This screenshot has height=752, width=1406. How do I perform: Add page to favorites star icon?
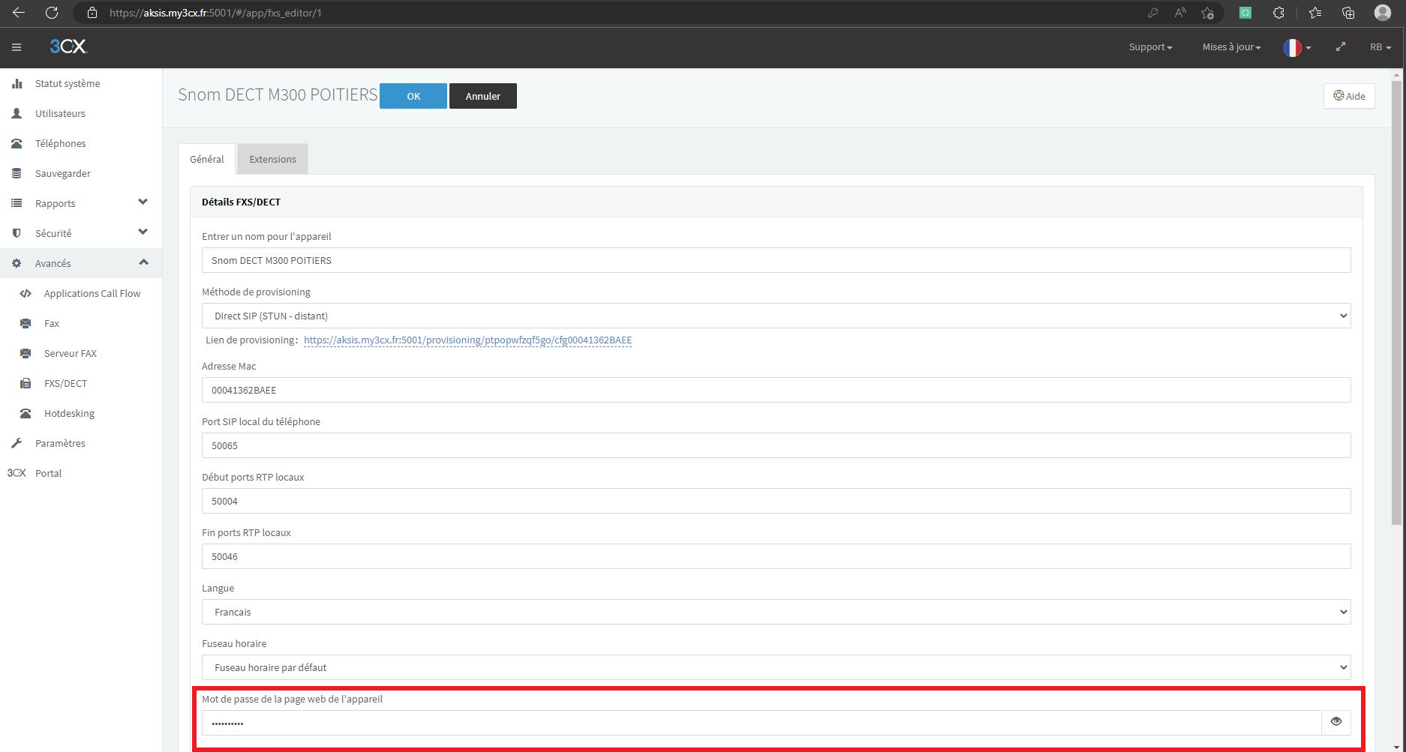point(1207,13)
